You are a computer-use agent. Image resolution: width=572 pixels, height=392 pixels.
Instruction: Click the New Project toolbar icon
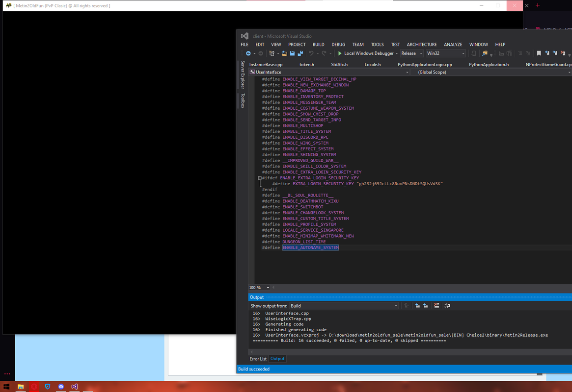point(272,53)
